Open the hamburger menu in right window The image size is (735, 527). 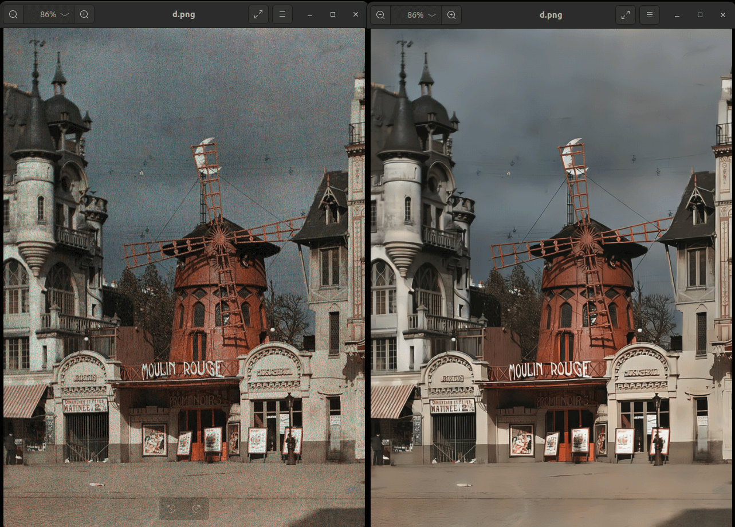click(650, 14)
